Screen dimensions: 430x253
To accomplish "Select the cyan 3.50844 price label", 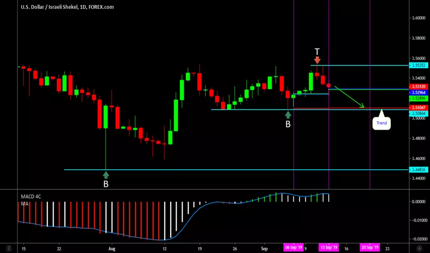I will pyautogui.click(x=418, y=113).
